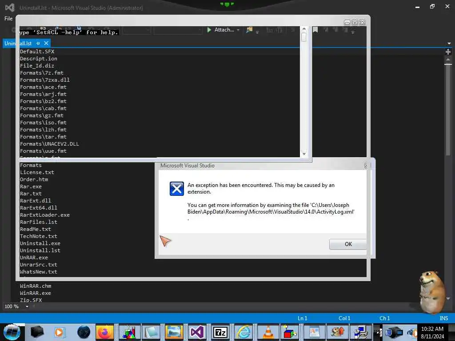Click the taskbar clock showing 10:32 AM
This screenshot has height=341, width=455.
(x=432, y=329)
